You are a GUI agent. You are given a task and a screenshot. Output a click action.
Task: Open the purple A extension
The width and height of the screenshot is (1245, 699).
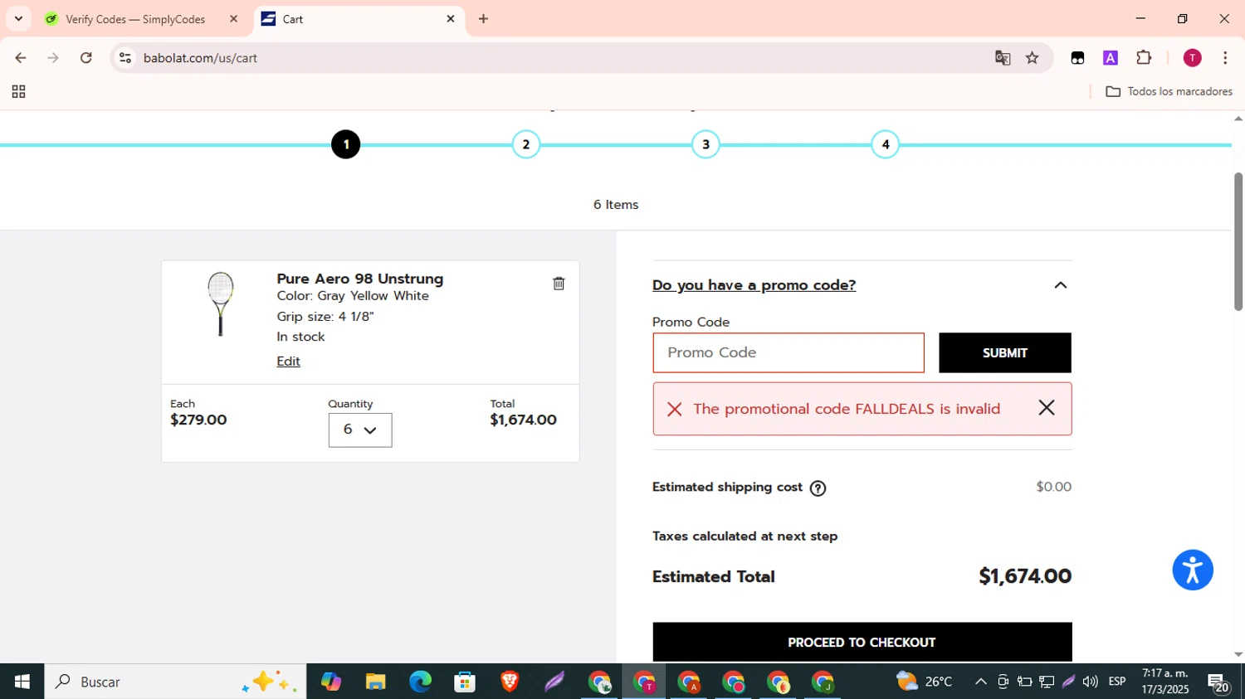[x=1111, y=58]
